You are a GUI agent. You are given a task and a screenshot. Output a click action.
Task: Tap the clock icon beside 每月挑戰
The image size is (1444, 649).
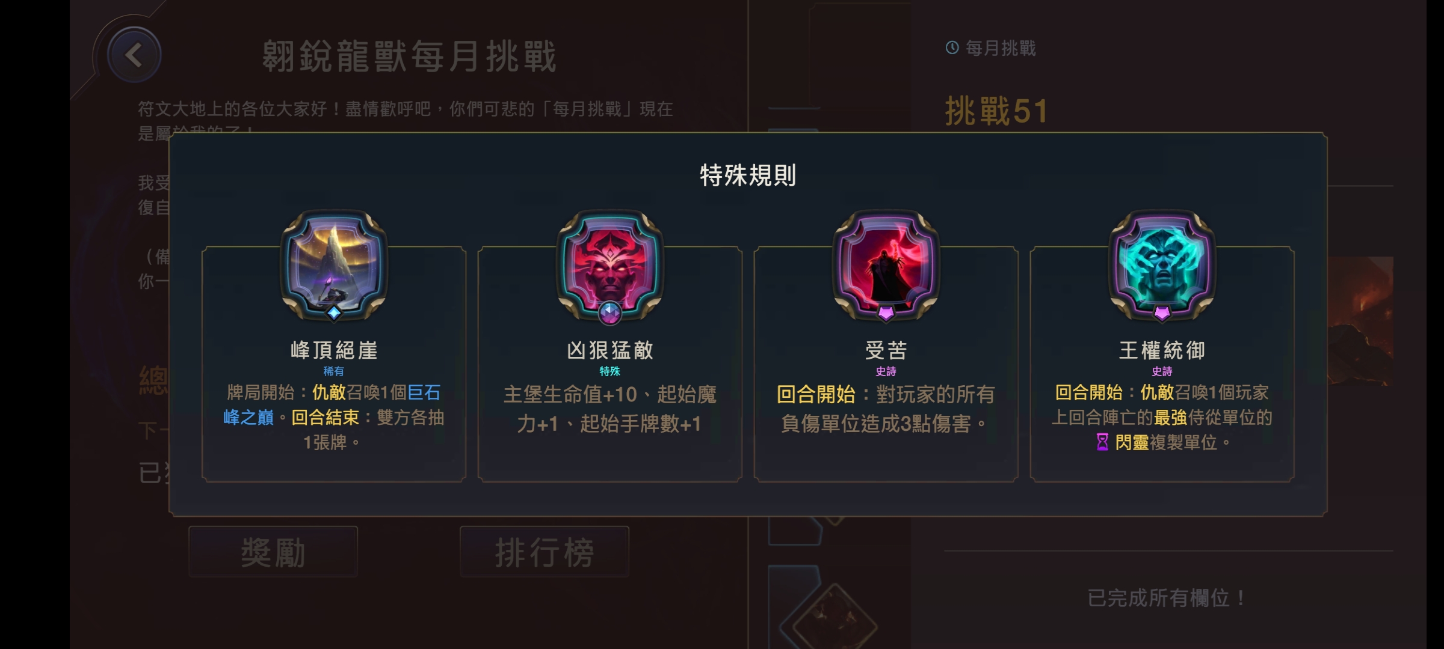[x=952, y=47]
